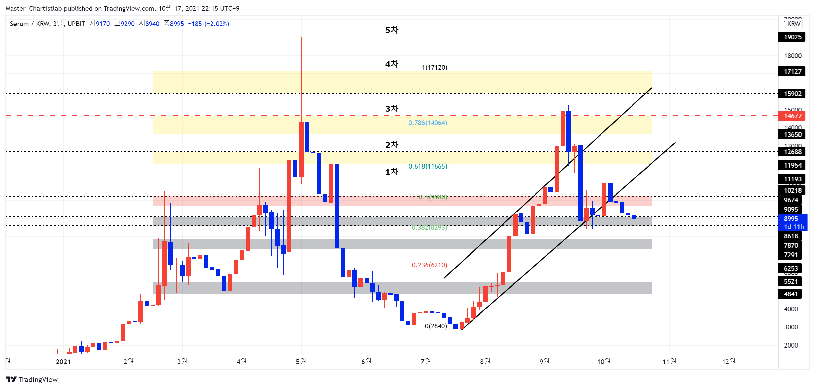Click the 1(17120) Fibonacci label
The width and height of the screenshot is (815, 389).
click(434, 67)
